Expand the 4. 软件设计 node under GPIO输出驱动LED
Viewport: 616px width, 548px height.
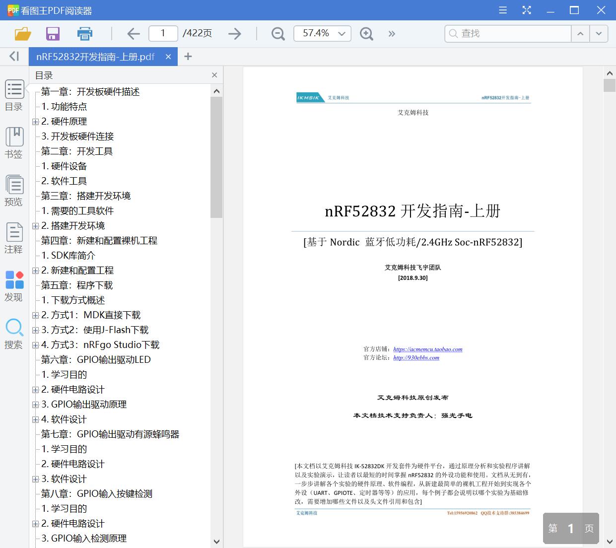(35, 419)
